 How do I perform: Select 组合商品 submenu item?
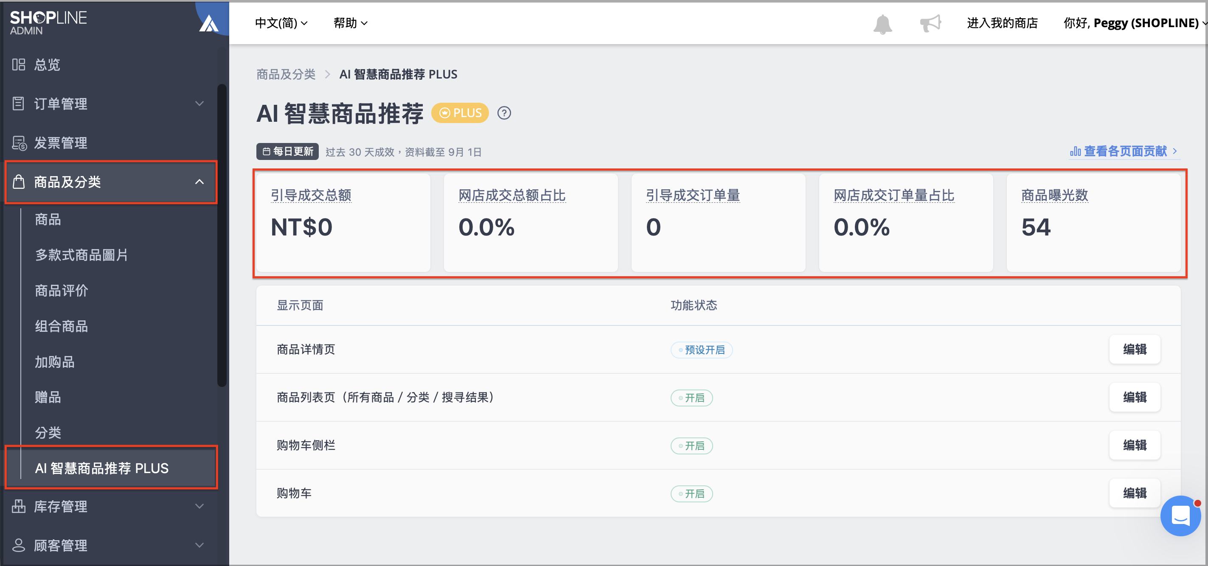[62, 326]
